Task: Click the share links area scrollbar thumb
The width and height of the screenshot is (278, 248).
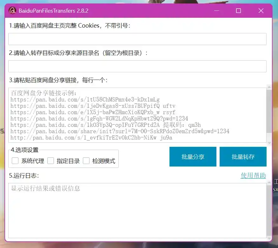Action: tap(269, 111)
